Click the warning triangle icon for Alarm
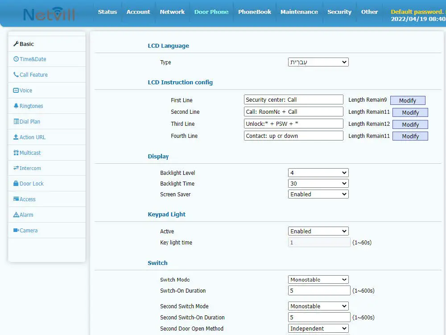This screenshot has height=335, width=446. [16, 215]
